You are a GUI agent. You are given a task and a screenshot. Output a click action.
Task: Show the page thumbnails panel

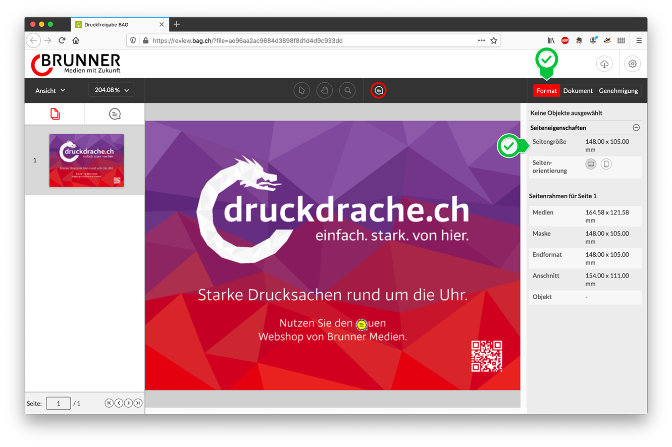tap(55, 114)
